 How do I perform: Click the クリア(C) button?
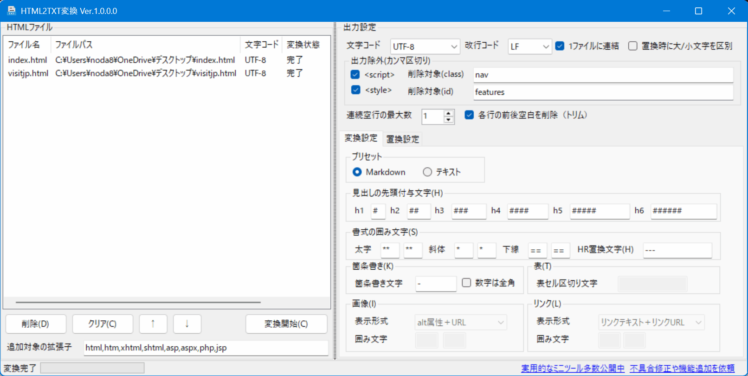[x=103, y=324]
